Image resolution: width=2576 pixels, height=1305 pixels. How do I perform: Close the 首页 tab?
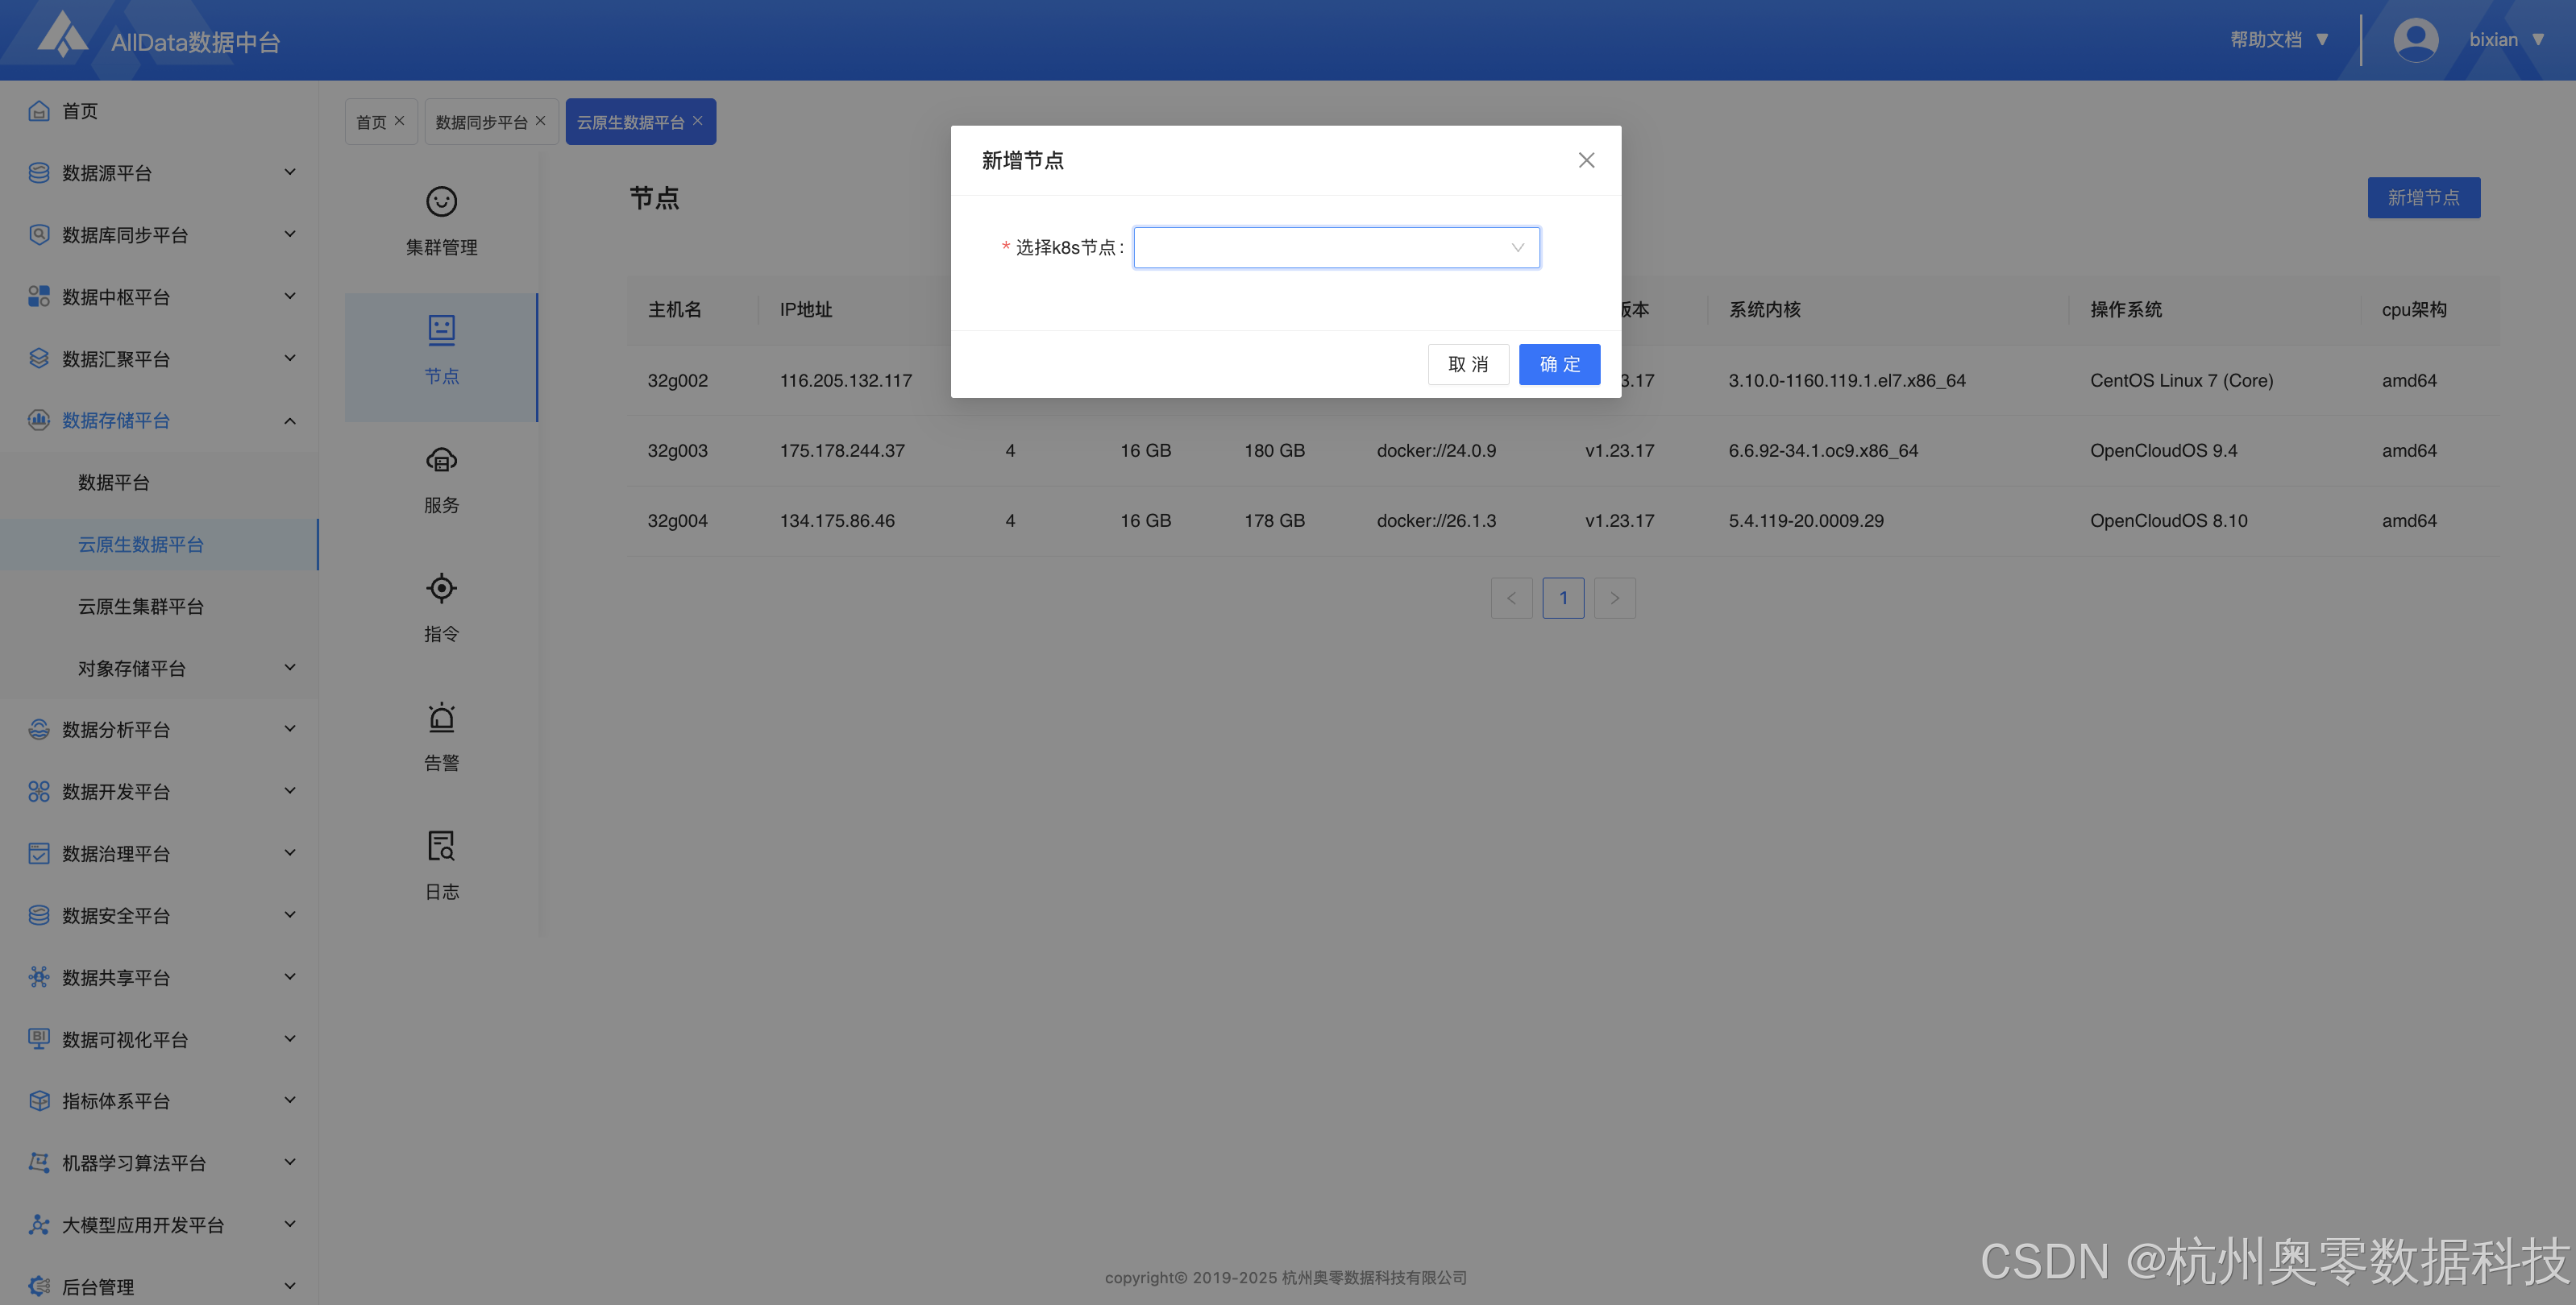pyautogui.click(x=399, y=121)
